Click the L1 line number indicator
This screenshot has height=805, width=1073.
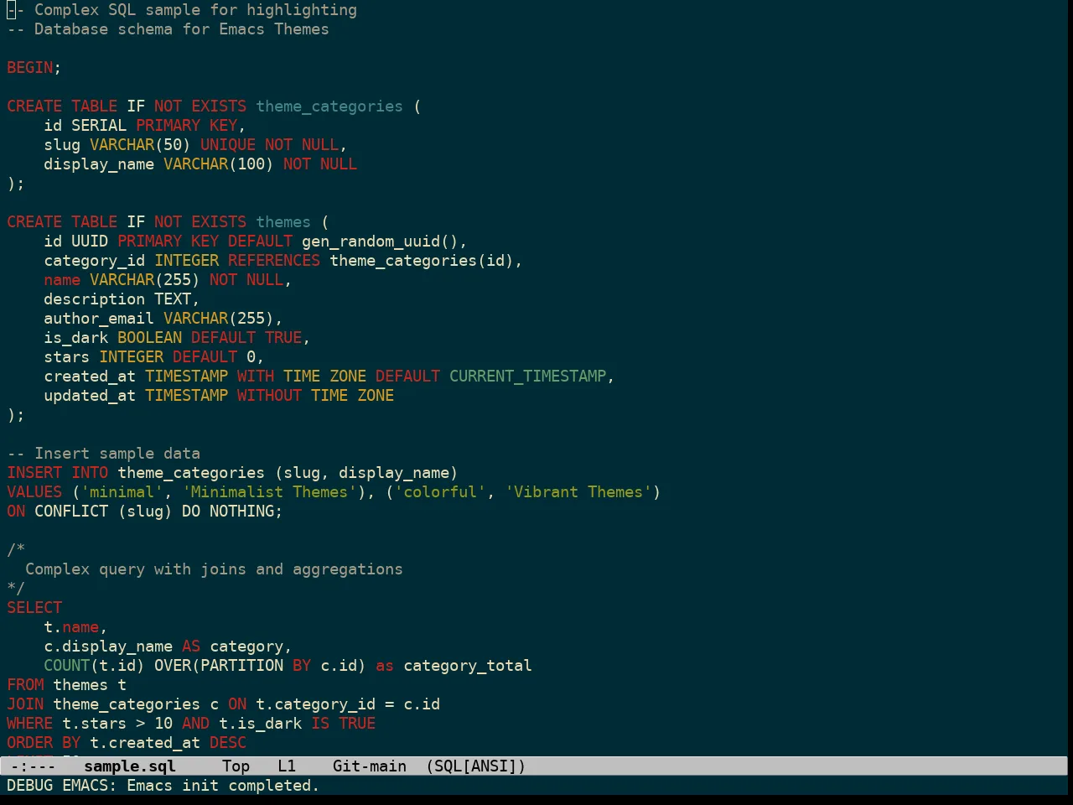tap(287, 766)
